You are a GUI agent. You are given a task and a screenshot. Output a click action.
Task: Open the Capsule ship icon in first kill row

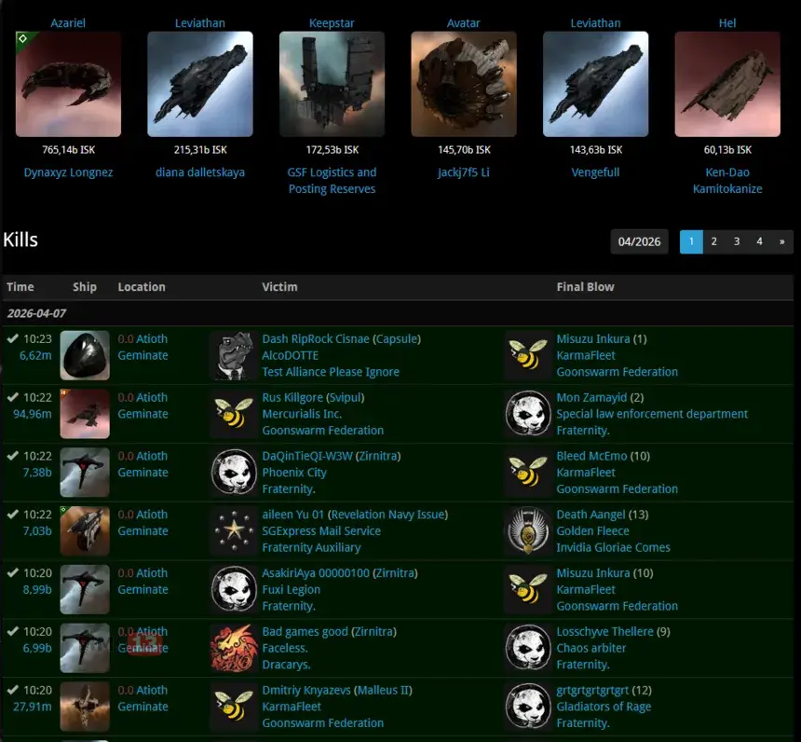85,355
